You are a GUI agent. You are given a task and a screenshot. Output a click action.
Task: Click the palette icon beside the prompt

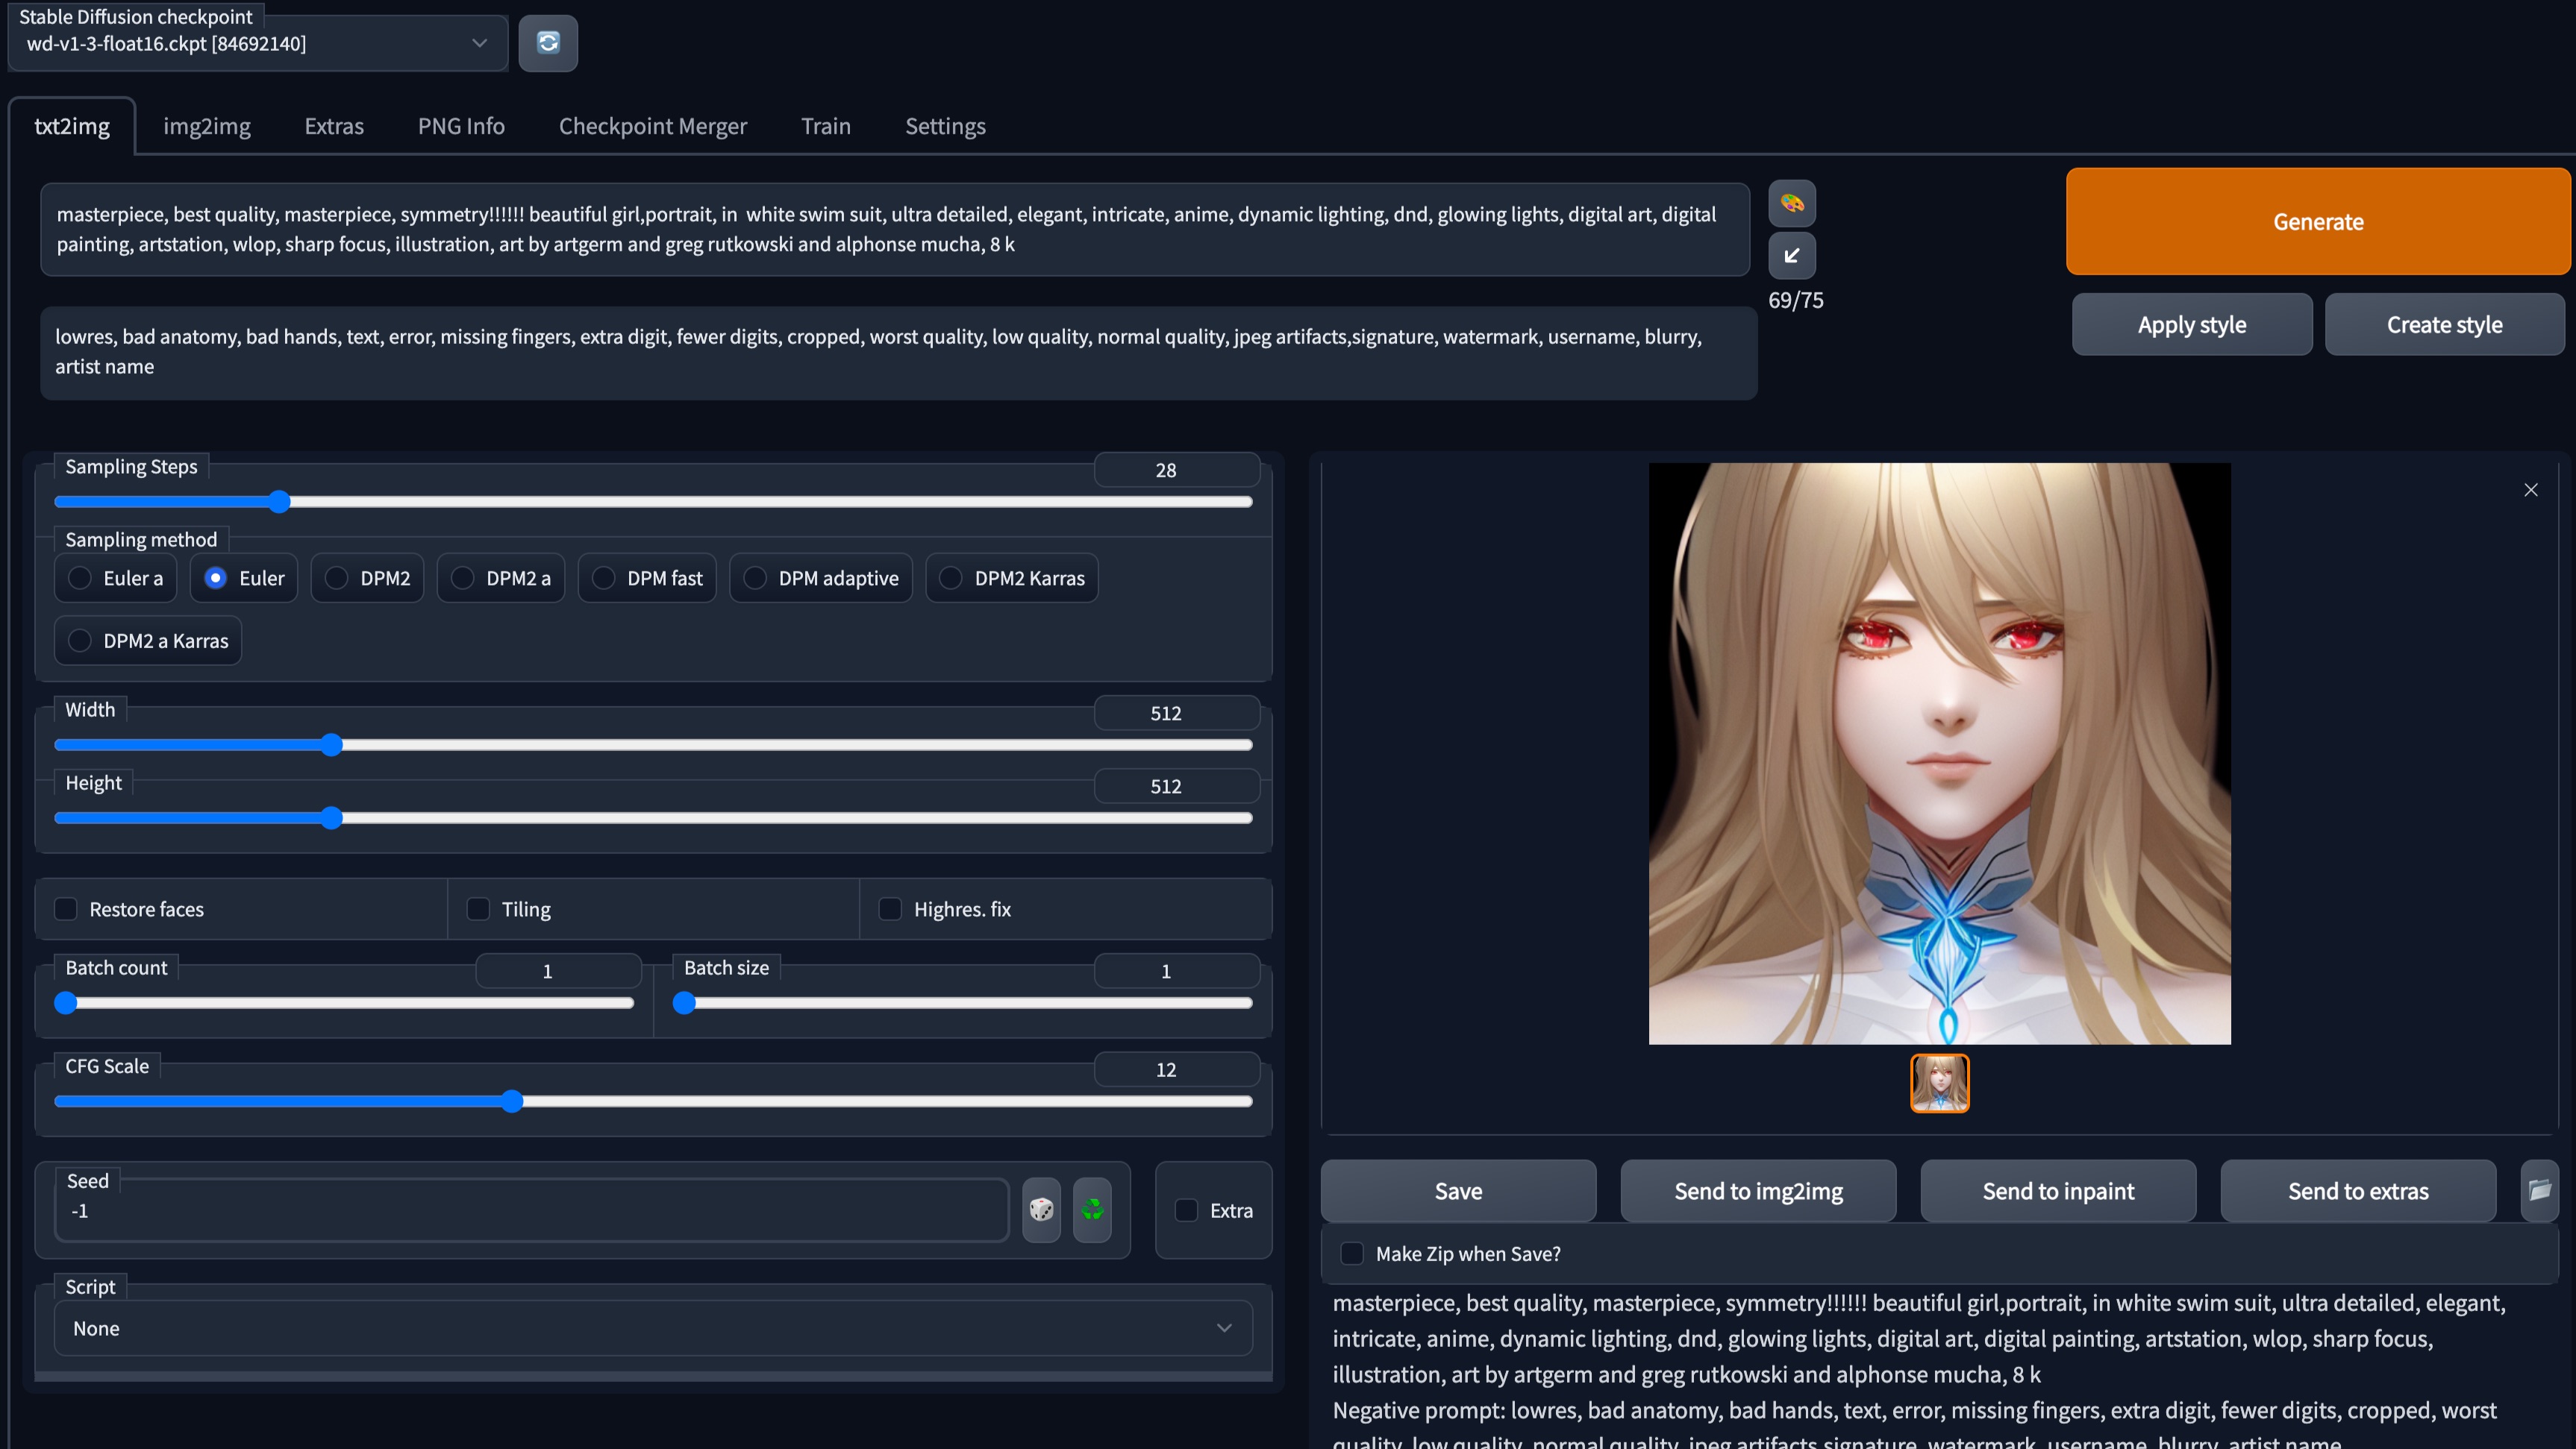[1792, 204]
